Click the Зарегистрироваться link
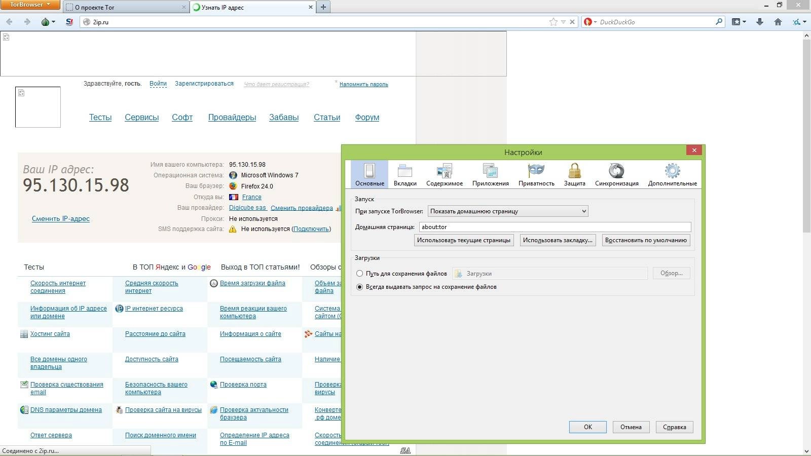This screenshot has width=811, height=456. (x=204, y=84)
